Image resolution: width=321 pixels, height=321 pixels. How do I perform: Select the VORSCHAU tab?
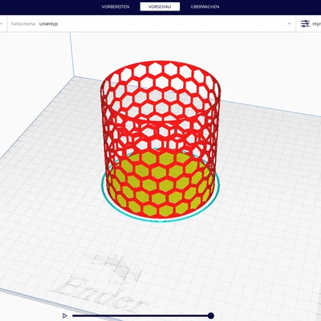(x=160, y=6)
